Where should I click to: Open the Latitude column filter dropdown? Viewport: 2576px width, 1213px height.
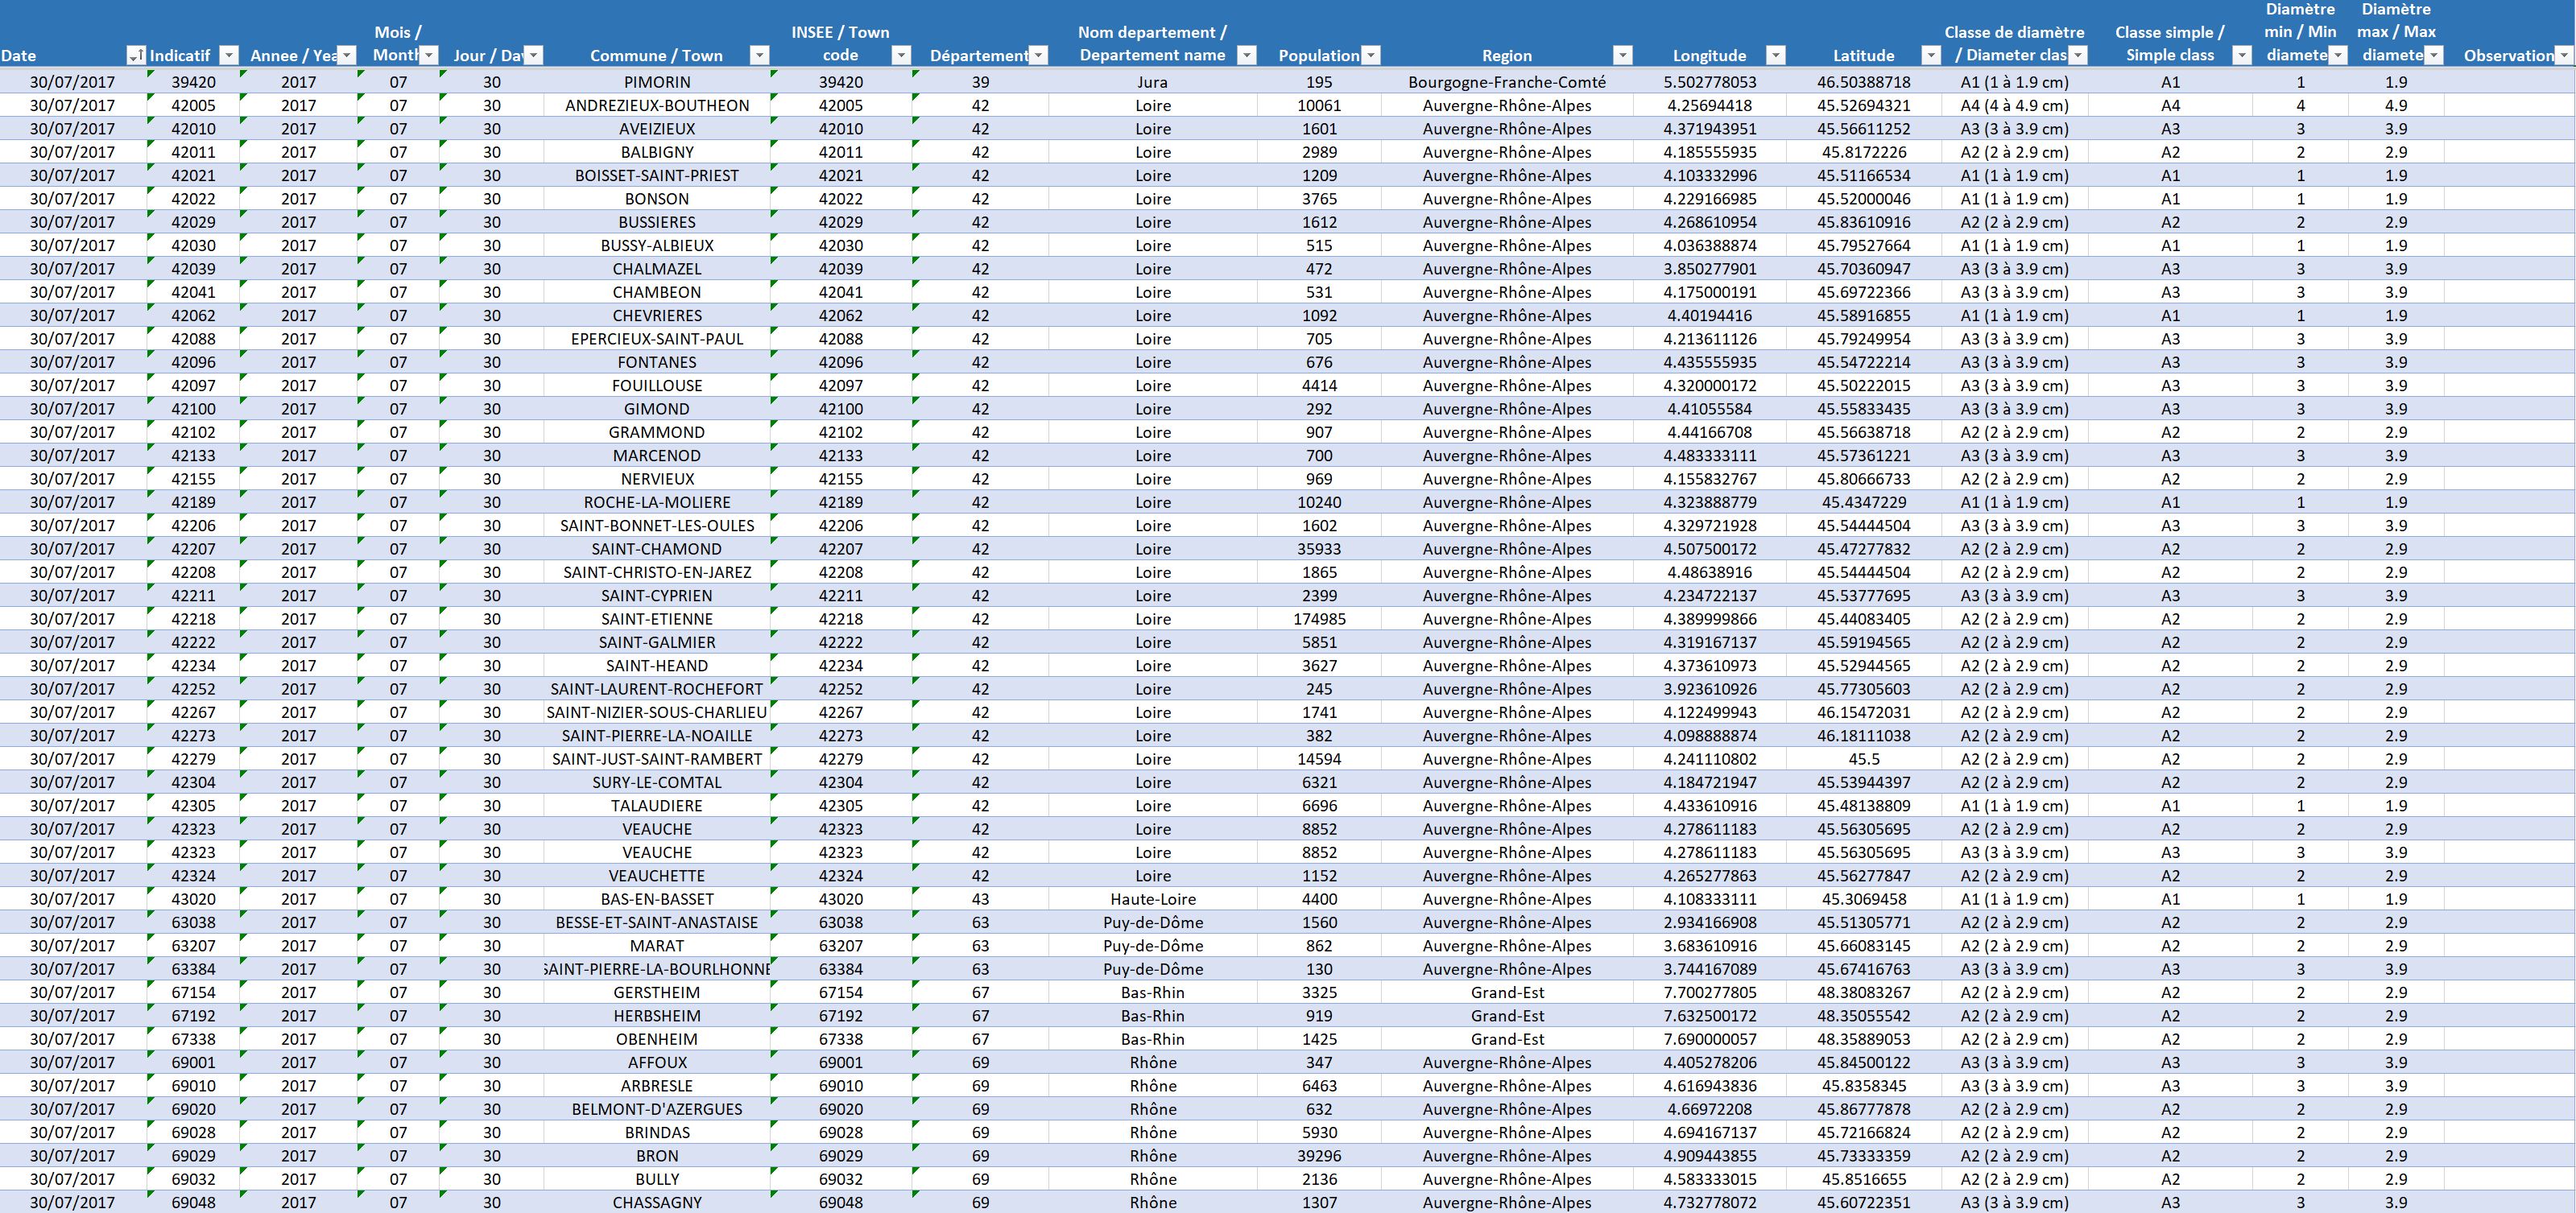(x=1931, y=56)
